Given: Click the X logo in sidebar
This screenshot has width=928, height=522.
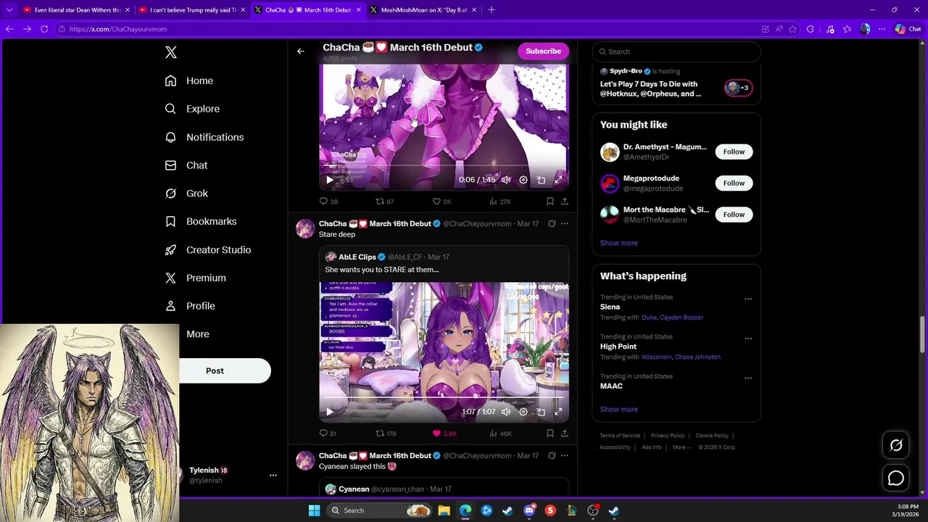Looking at the screenshot, I should tap(171, 52).
